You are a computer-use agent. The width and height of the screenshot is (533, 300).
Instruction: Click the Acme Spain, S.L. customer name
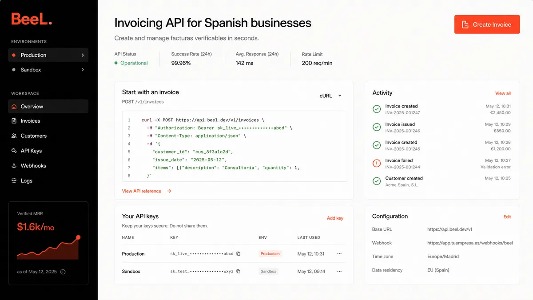(x=401, y=185)
